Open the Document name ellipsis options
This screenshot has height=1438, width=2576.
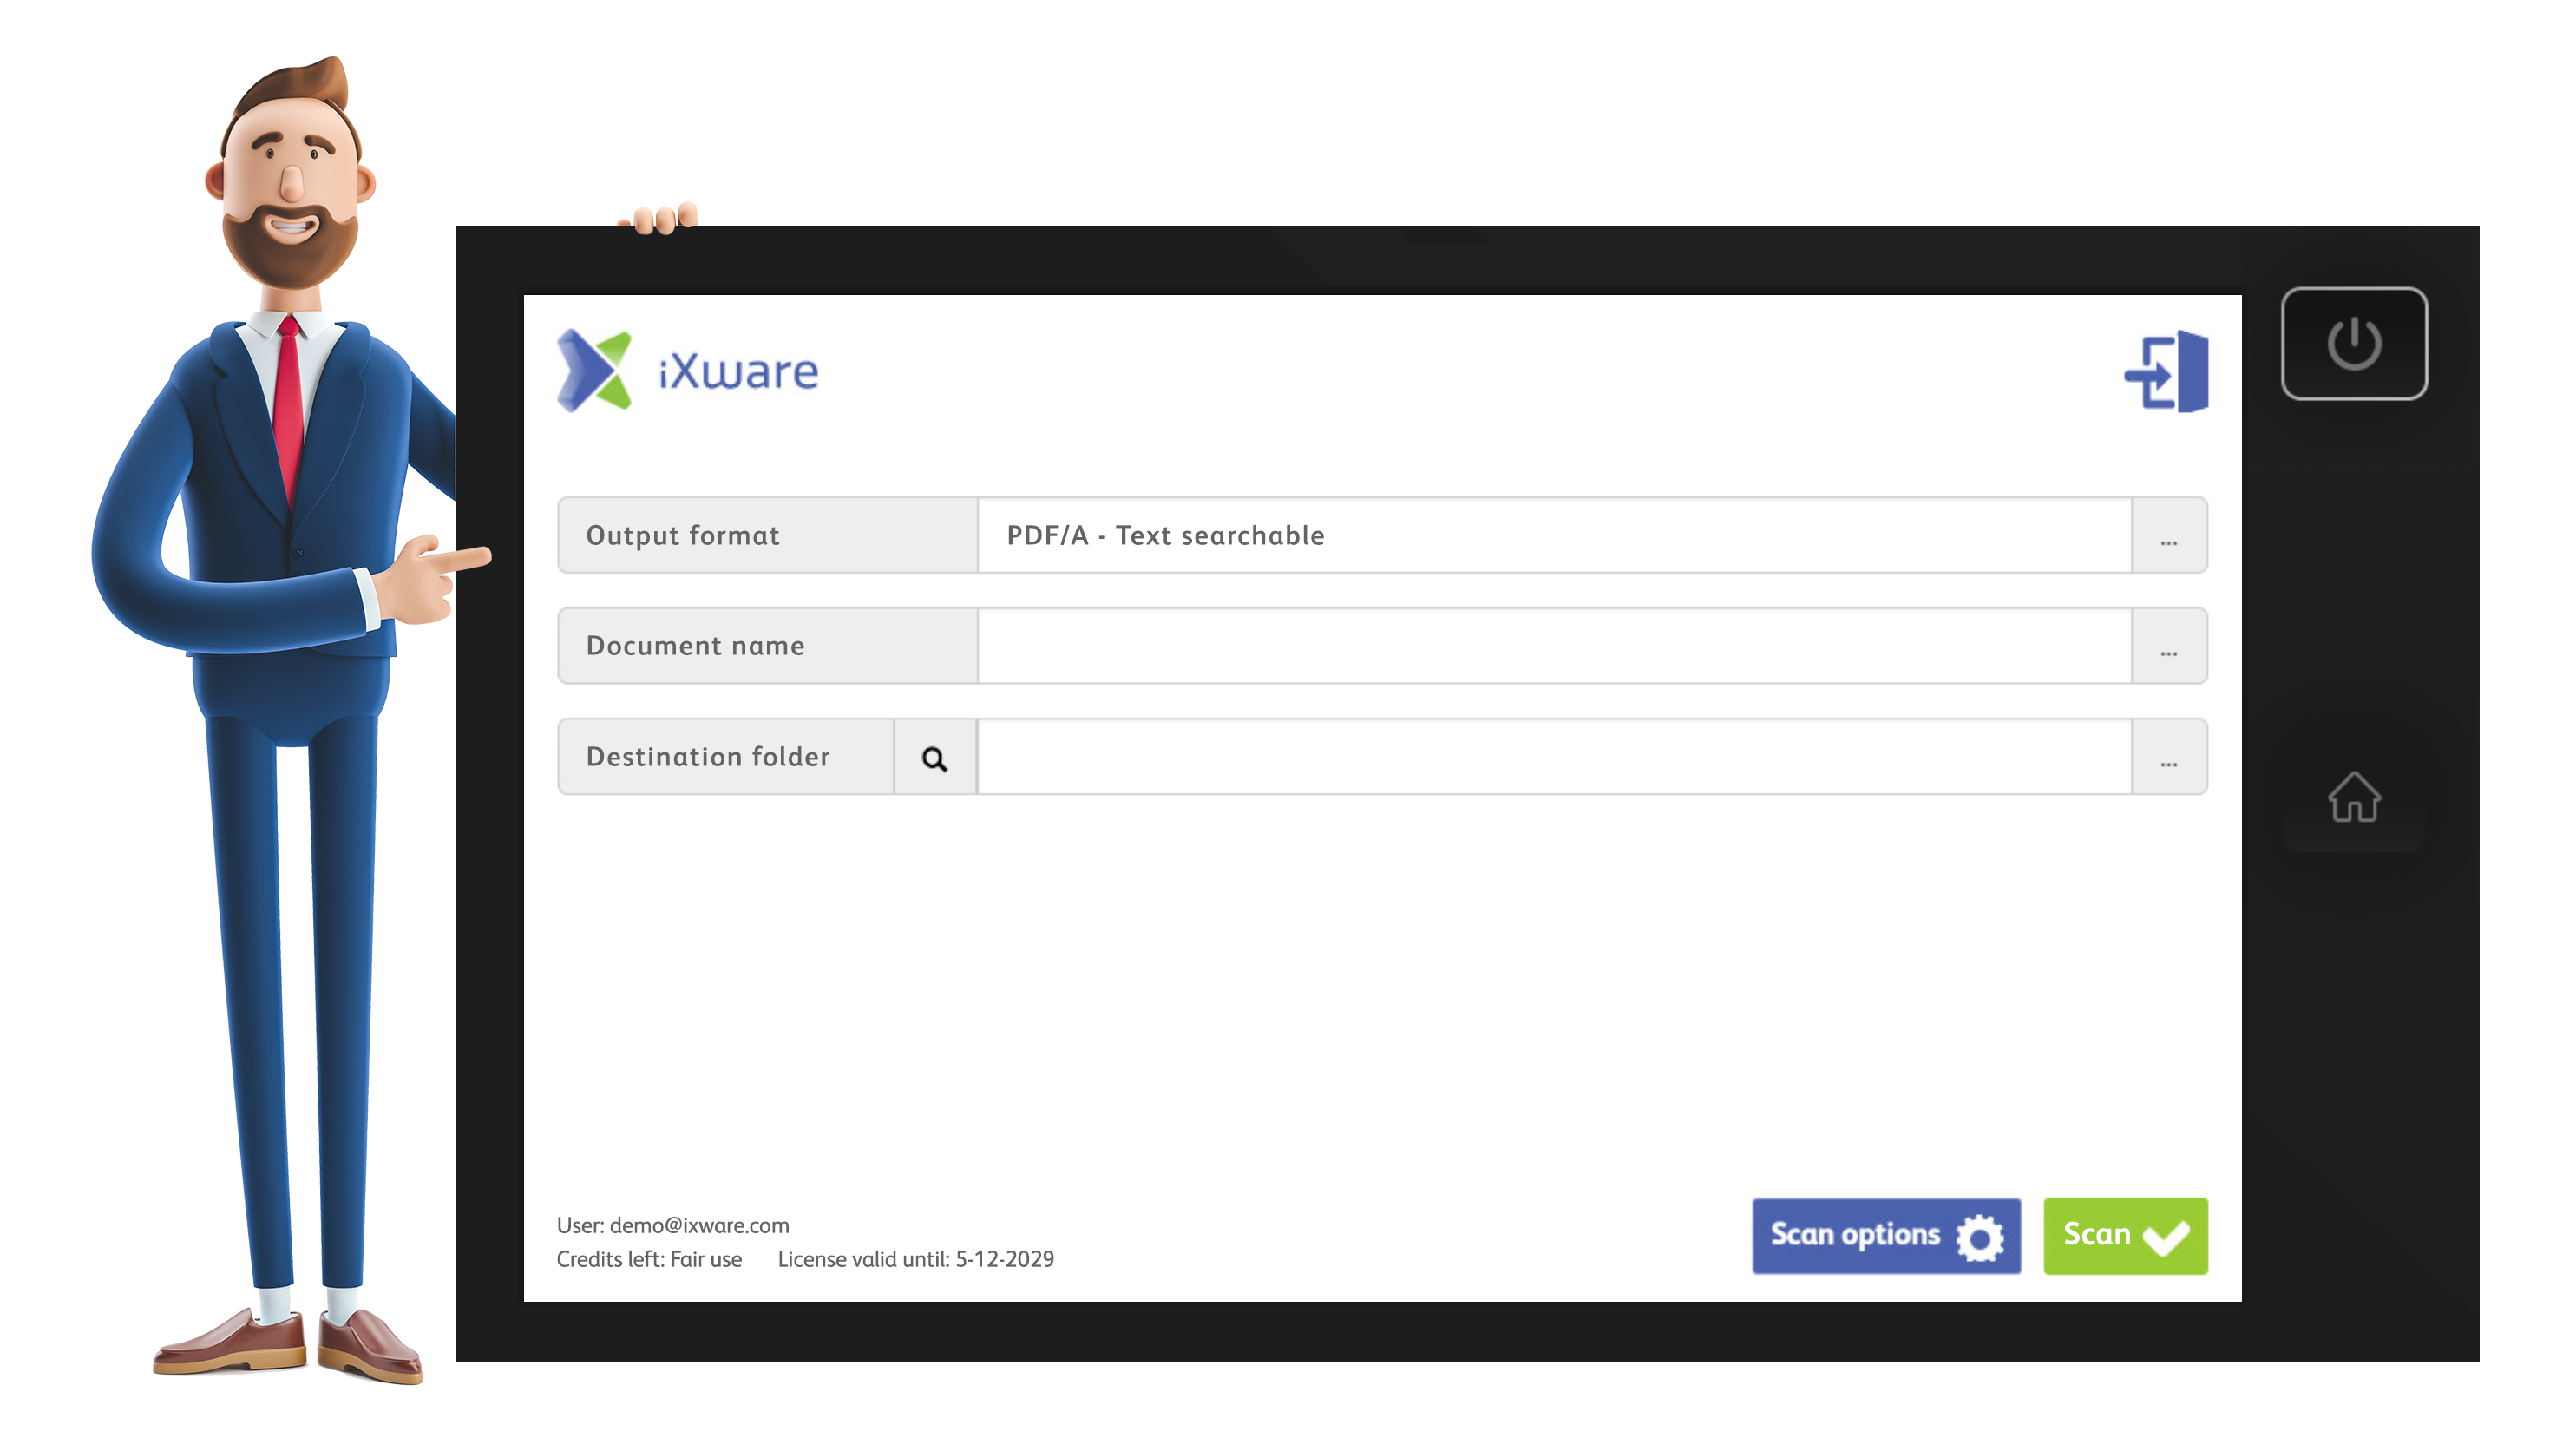tap(2168, 647)
